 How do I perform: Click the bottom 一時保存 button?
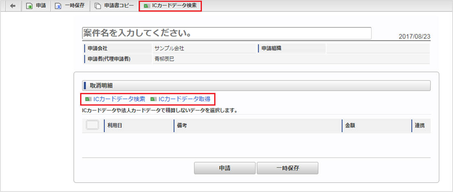pyautogui.click(x=287, y=168)
